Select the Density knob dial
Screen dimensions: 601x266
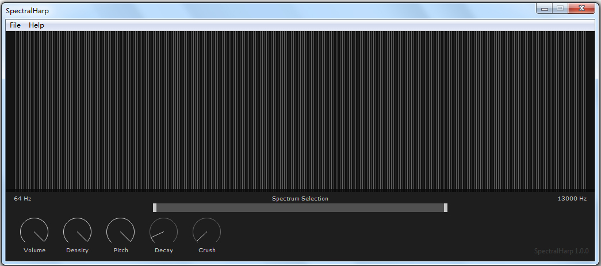[x=77, y=232]
